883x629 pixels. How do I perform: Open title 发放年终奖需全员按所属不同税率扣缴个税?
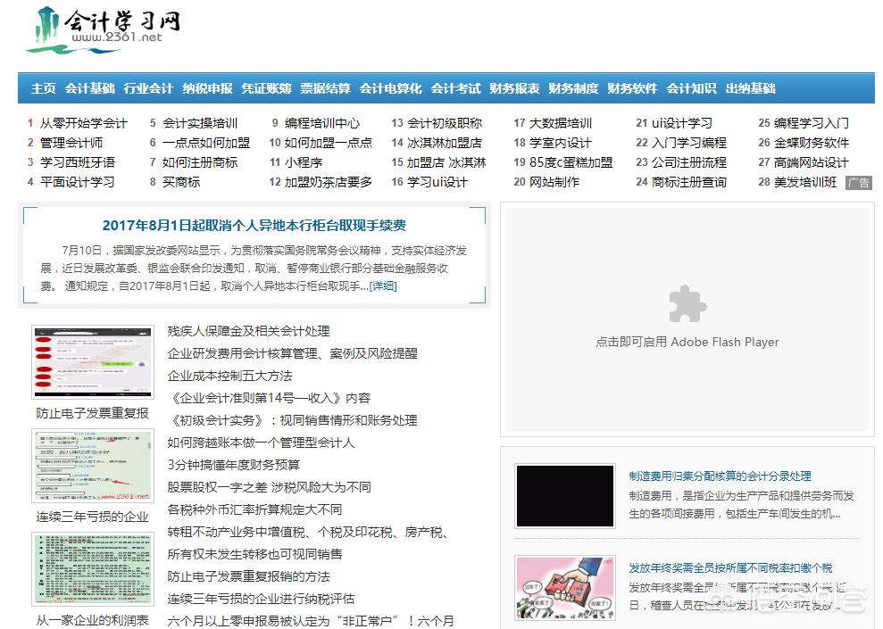coord(730,567)
